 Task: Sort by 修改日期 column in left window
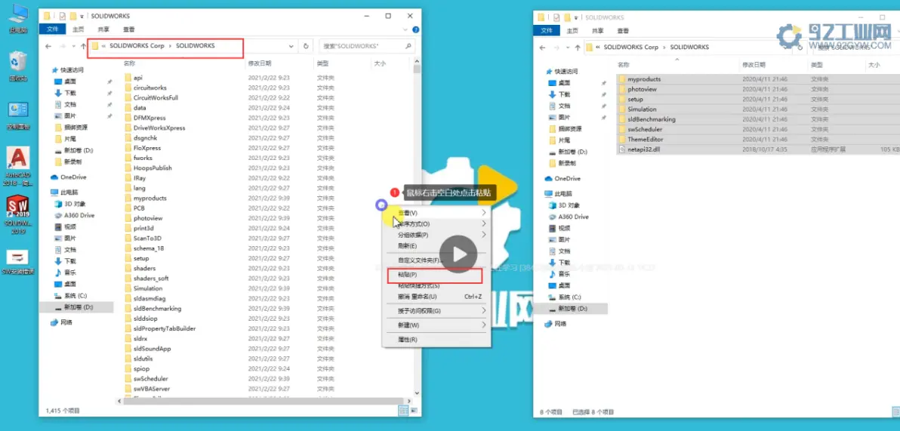[260, 63]
